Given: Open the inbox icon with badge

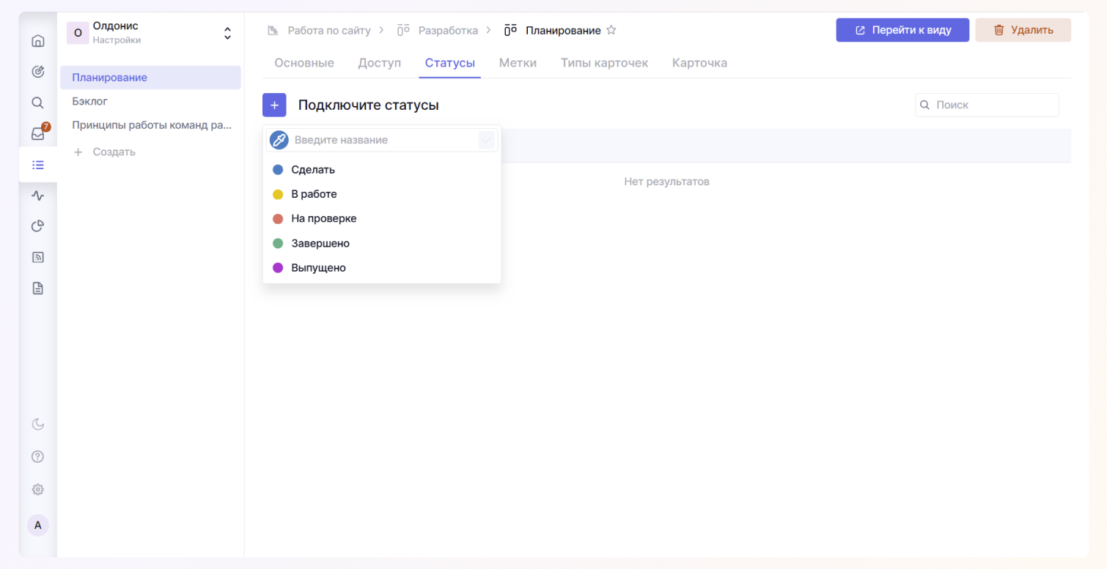Looking at the screenshot, I should pyautogui.click(x=38, y=134).
